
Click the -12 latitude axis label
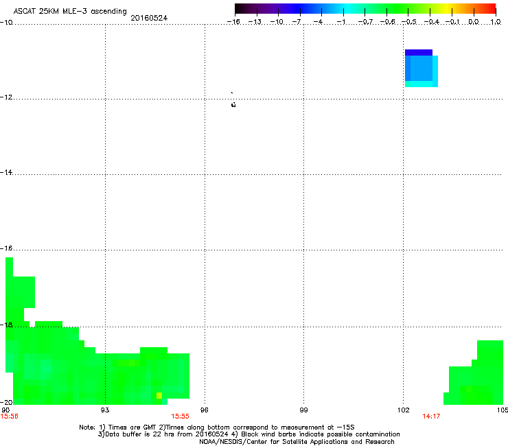(6, 97)
